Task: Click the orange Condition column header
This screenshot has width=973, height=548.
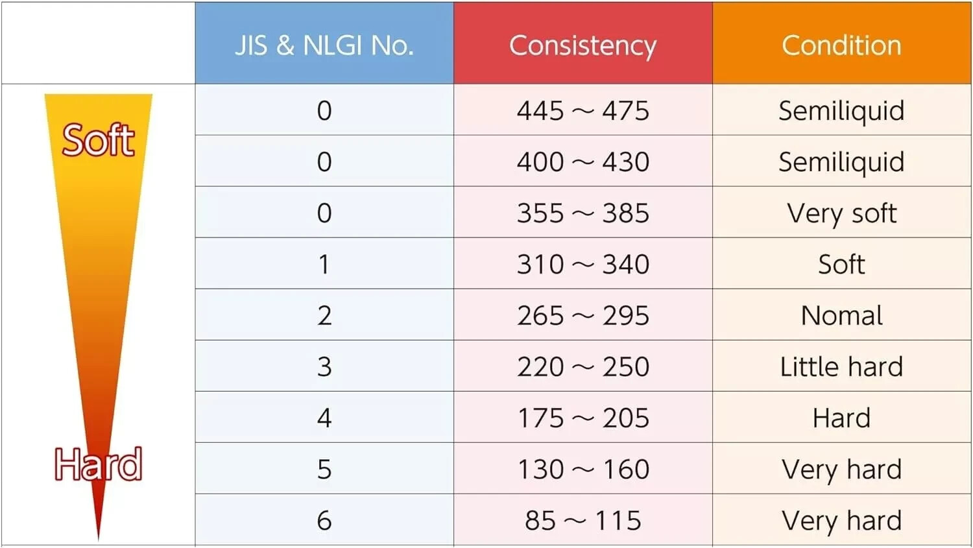Action: pos(842,43)
